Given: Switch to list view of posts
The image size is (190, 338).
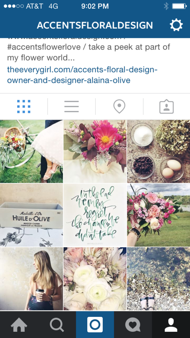Looking at the screenshot, I should pos(71,107).
